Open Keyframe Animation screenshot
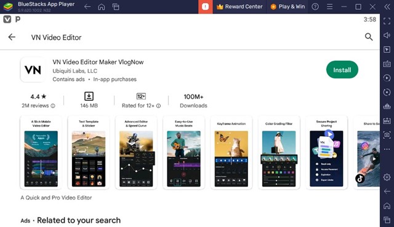This screenshot has width=394, height=227. pos(231,152)
